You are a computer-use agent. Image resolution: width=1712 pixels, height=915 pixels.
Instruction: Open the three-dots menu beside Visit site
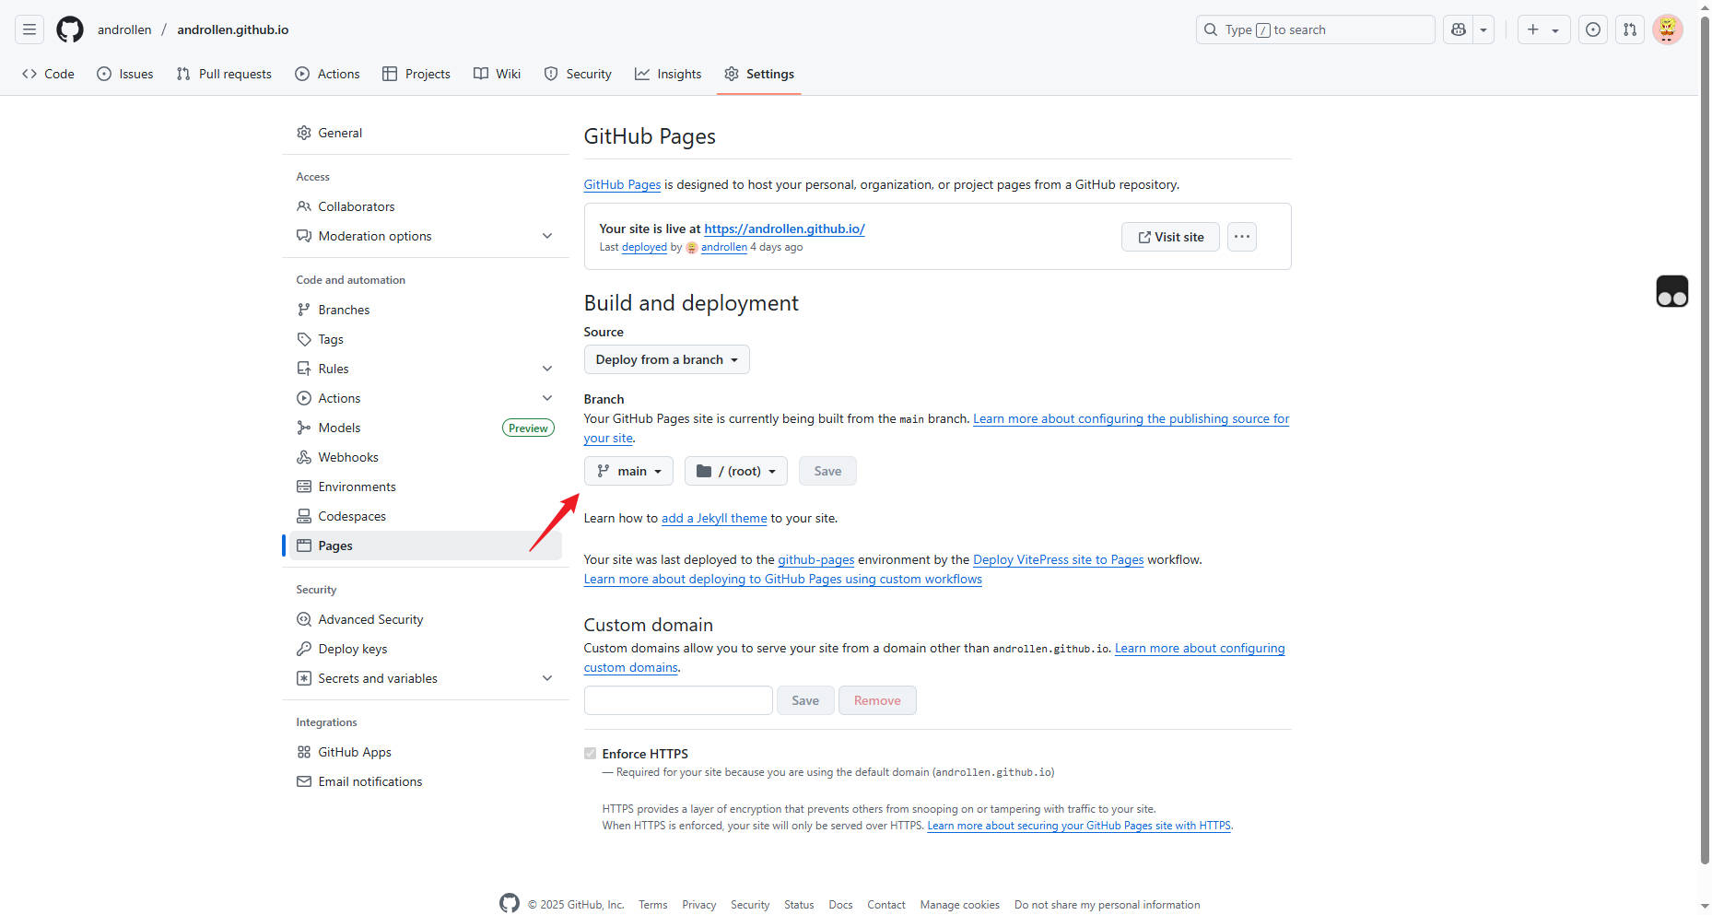1242,237
